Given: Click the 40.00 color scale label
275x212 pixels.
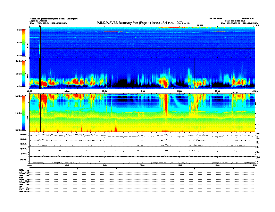Looking at the screenshot, I should [x=19, y=30].
